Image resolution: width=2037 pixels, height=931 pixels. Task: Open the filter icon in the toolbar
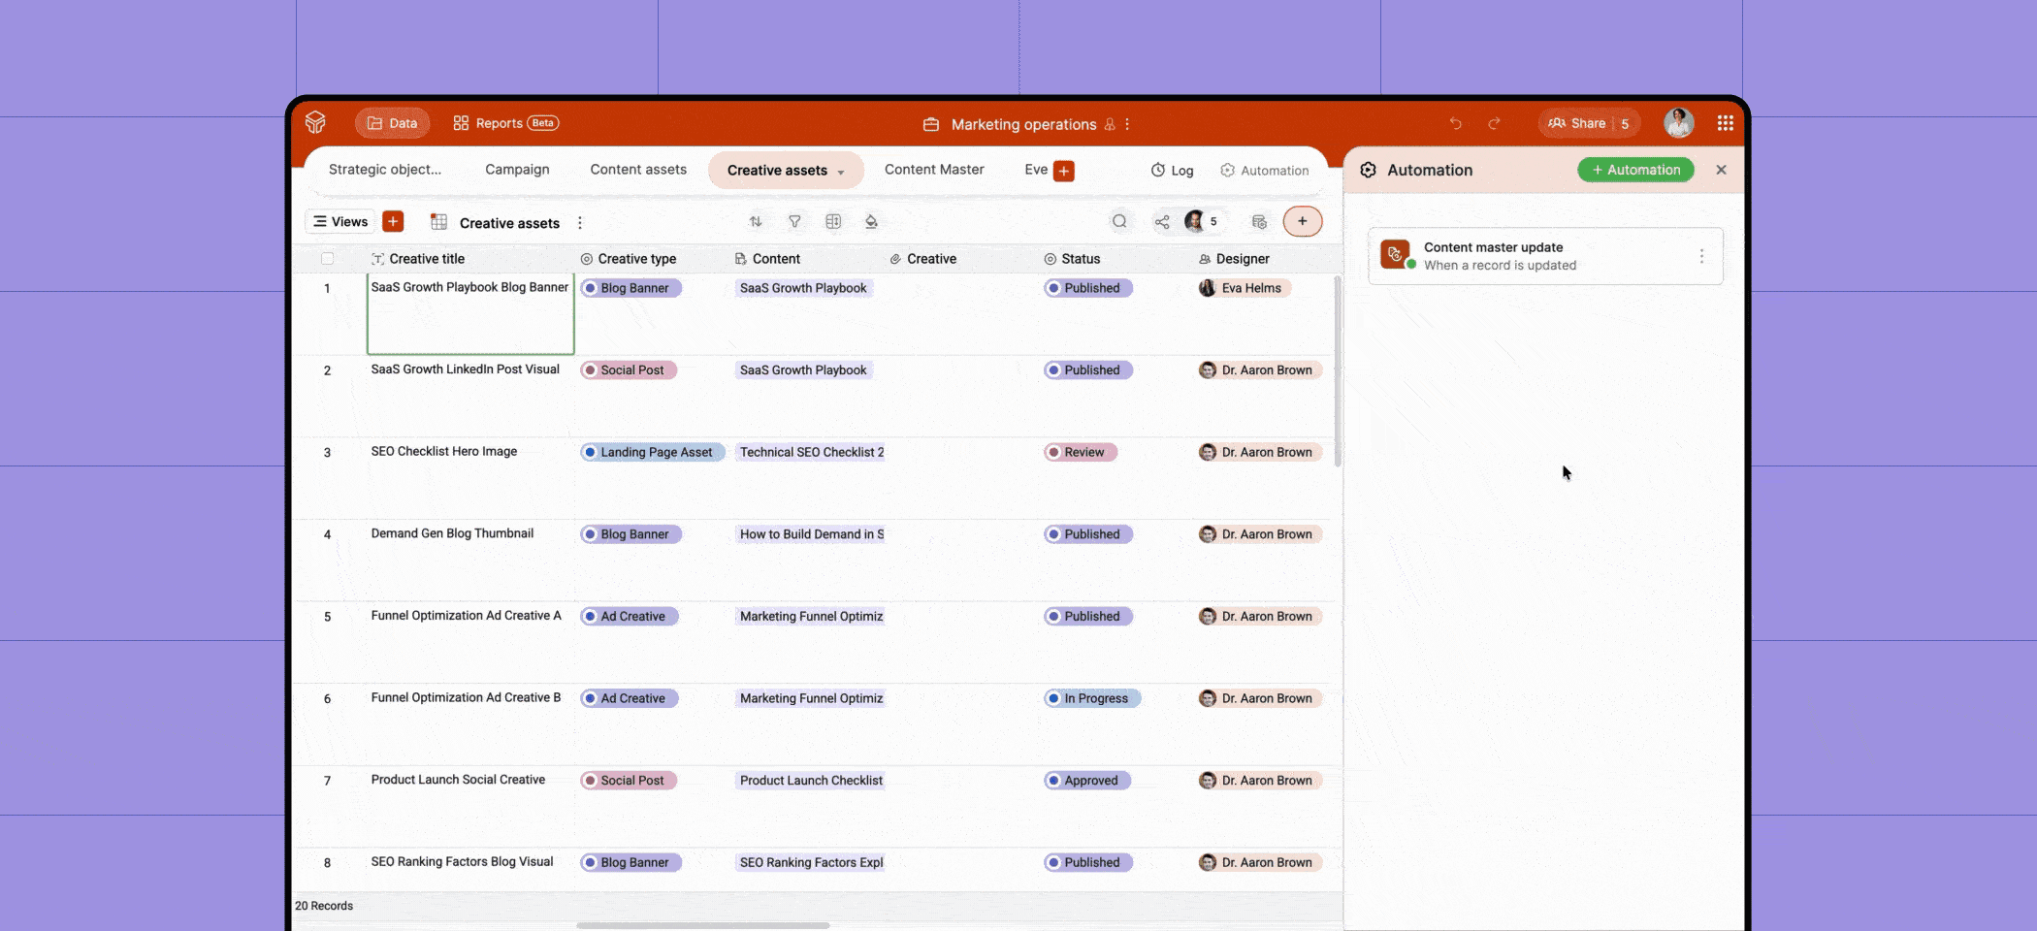(x=794, y=221)
